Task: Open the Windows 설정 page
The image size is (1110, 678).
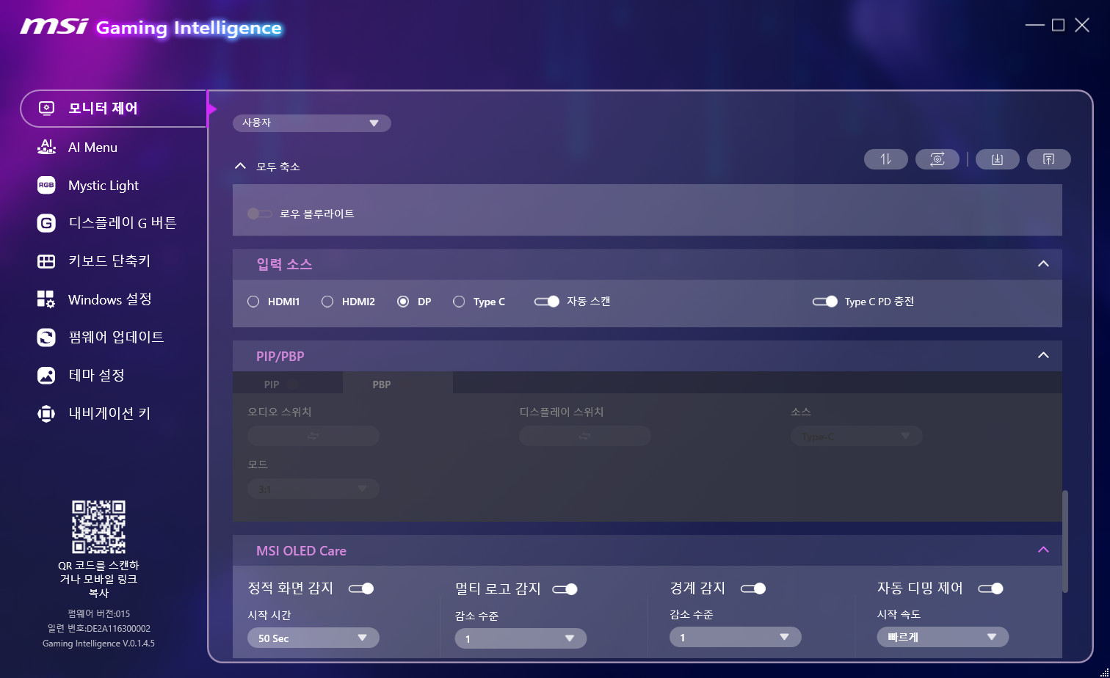Action: (110, 299)
